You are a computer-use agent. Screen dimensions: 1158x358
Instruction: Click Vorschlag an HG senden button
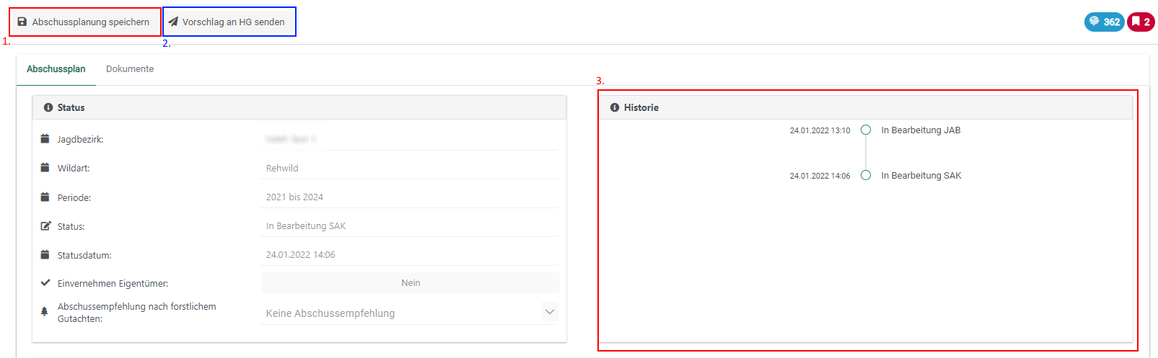(x=229, y=22)
